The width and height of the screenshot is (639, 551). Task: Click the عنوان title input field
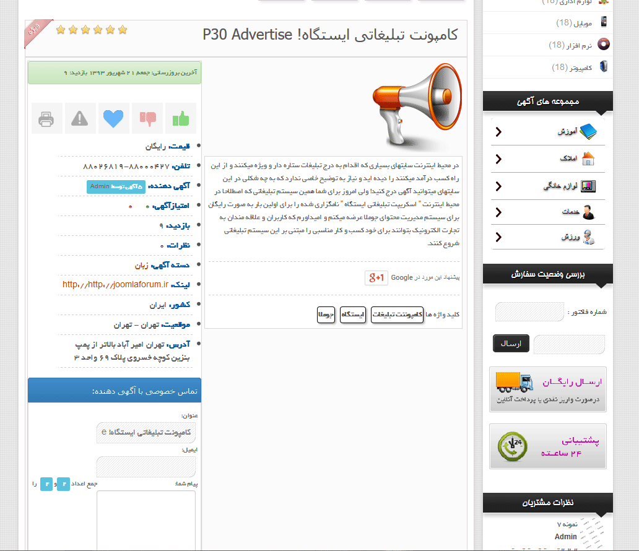146,432
